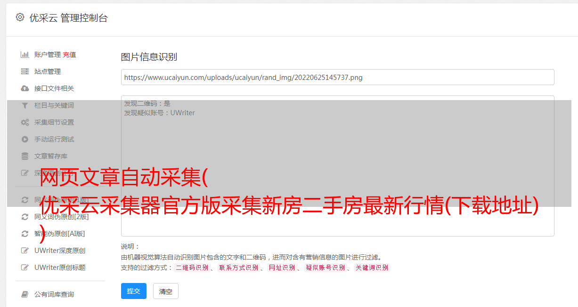Click the gear icon beside 优采云 管理控制台
578x307 pixels.
click(20, 17)
